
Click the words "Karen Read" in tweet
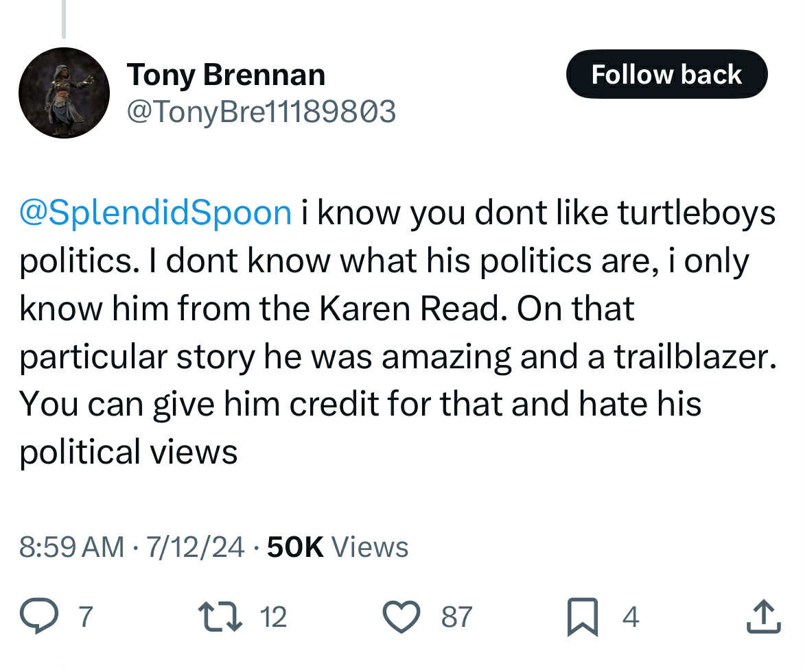click(x=409, y=309)
